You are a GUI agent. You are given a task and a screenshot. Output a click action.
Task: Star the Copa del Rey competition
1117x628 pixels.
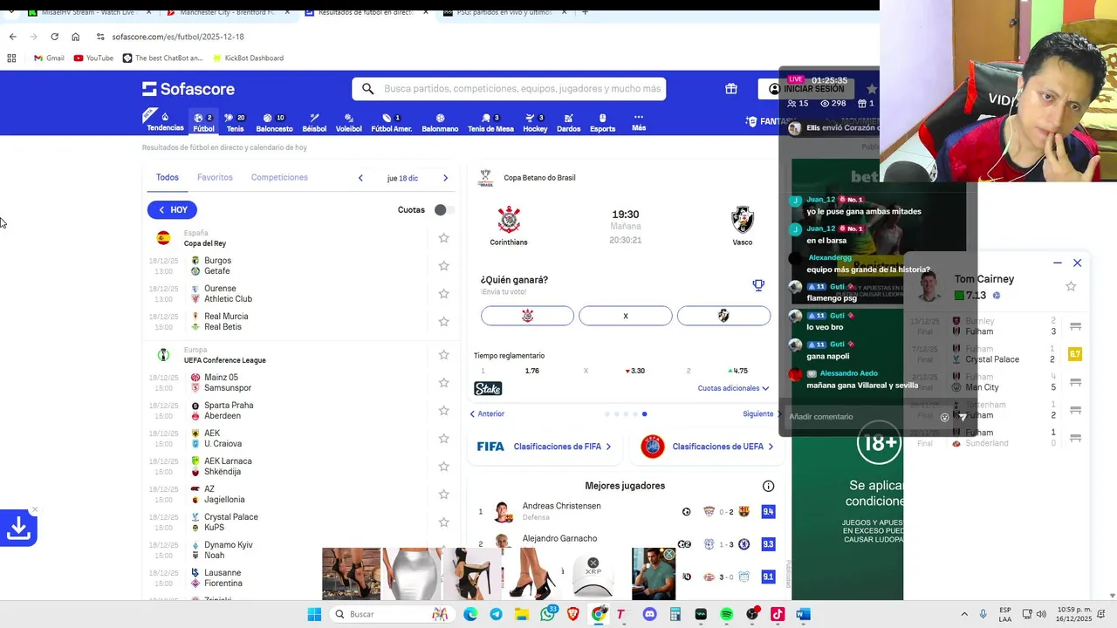click(443, 238)
